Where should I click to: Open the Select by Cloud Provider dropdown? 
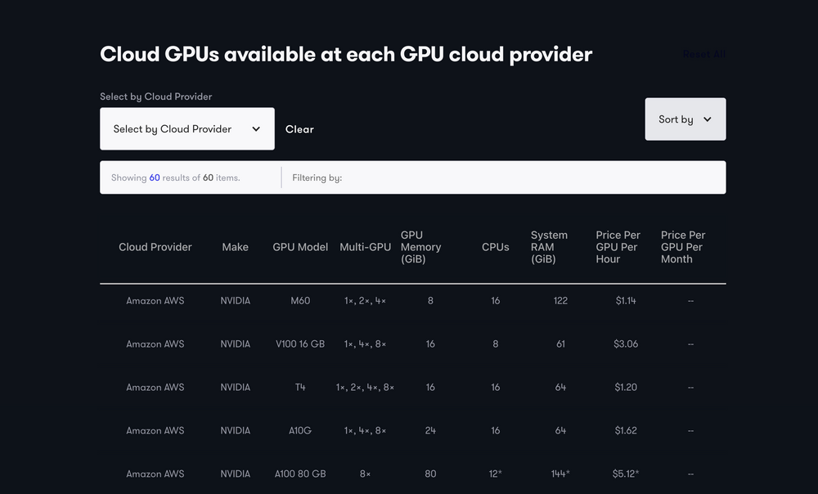pos(187,128)
